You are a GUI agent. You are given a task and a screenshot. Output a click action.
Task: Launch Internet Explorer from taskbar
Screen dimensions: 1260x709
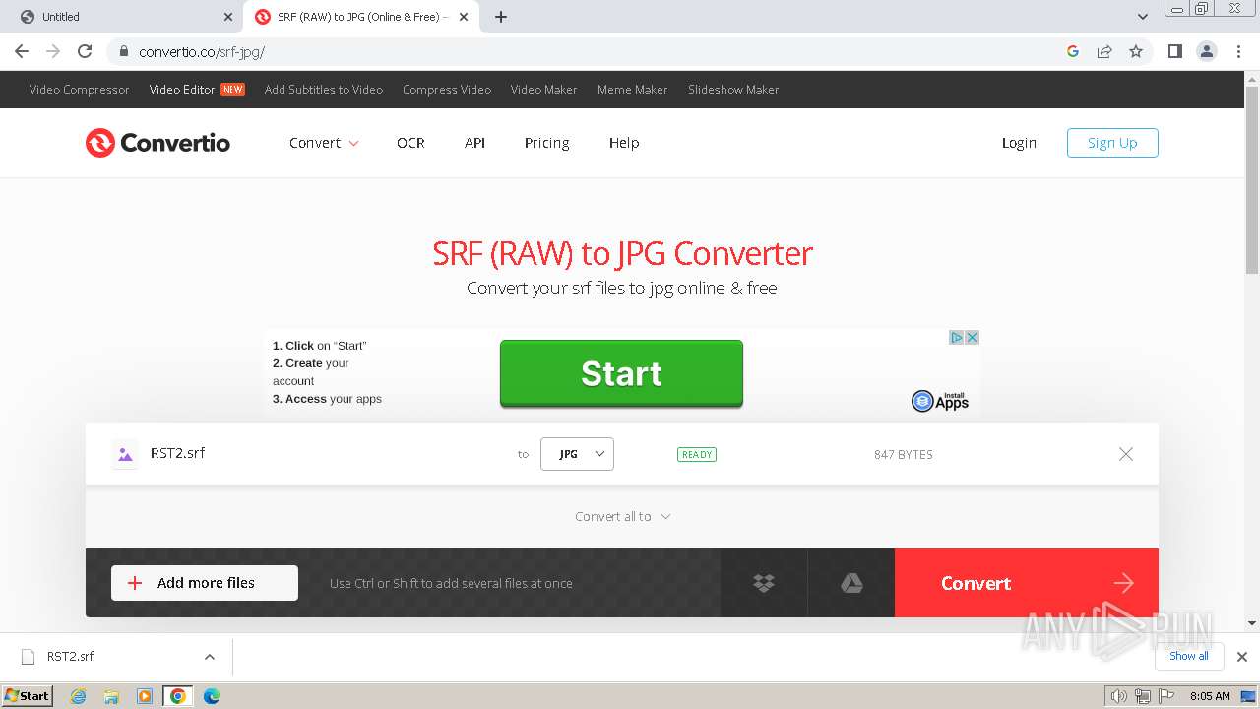[79, 696]
